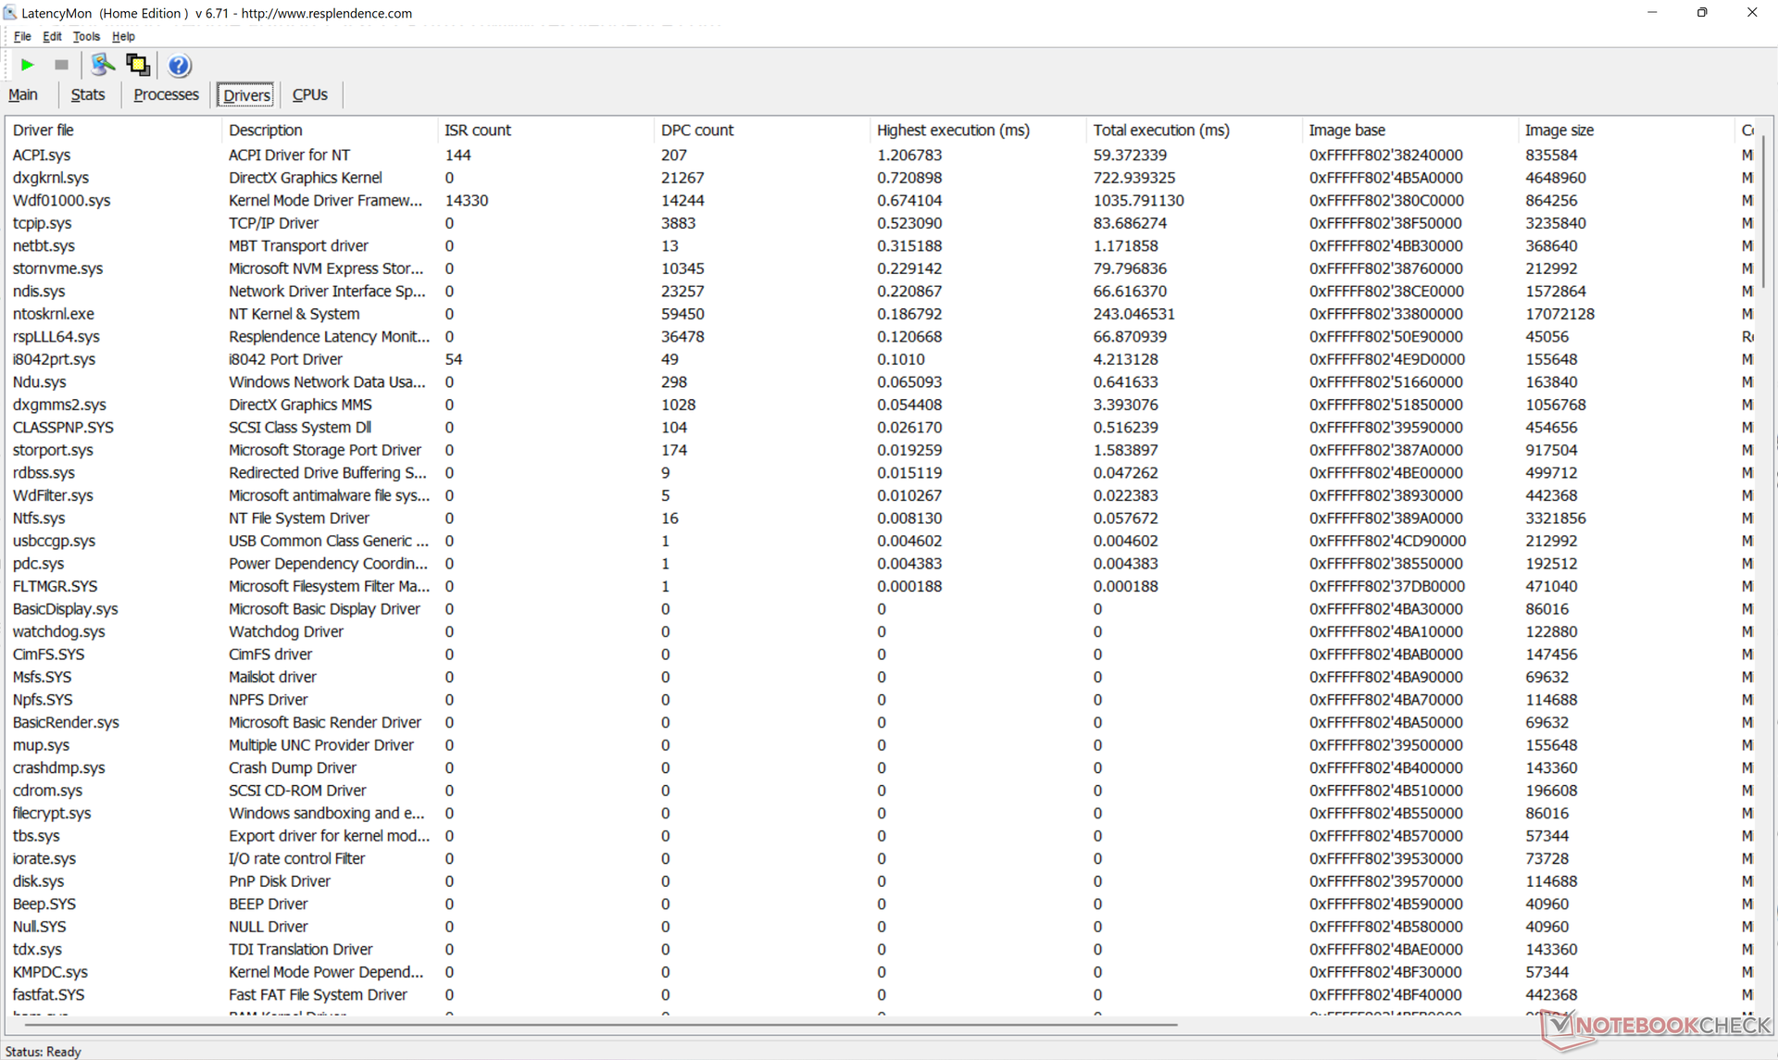
Task: Click the horizontal scrollbar at the bottom
Action: (600, 1025)
